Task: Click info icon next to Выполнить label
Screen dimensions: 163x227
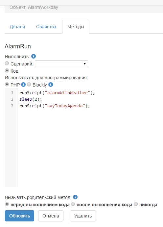Action: click(x=34, y=56)
